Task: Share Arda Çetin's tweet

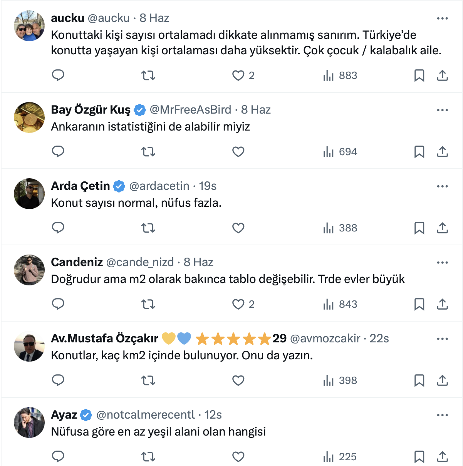Action: [442, 228]
